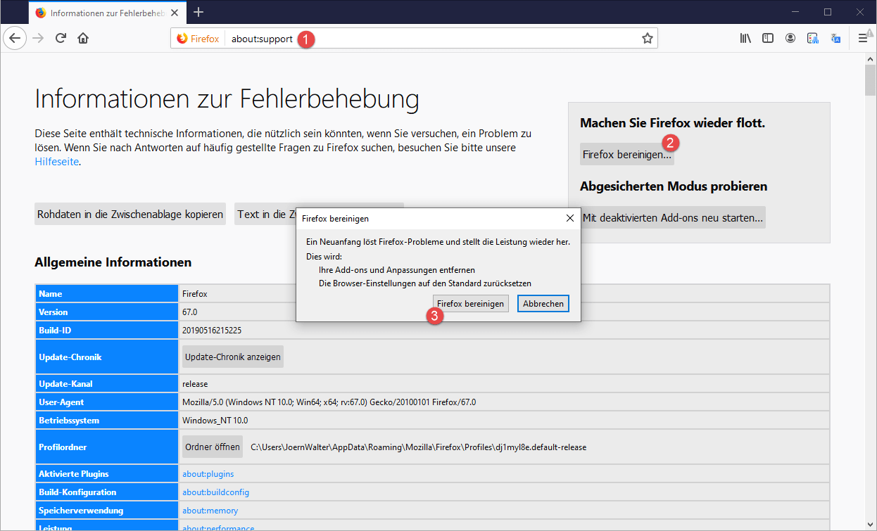Image resolution: width=877 pixels, height=531 pixels.
Task: Toggle the sidebar view icon
Action: [x=768, y=39]
